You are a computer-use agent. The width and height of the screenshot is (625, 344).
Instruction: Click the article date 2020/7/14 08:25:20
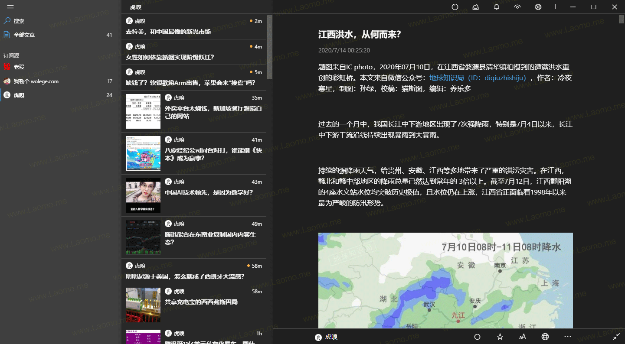(x=344, y=50)
